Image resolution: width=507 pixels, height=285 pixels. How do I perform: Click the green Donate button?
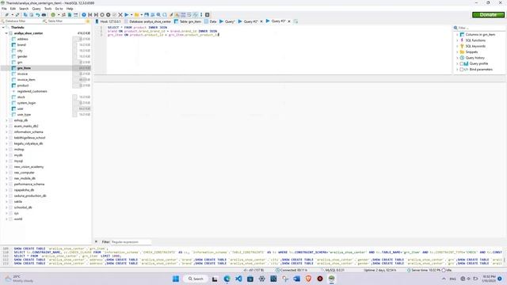488,15
